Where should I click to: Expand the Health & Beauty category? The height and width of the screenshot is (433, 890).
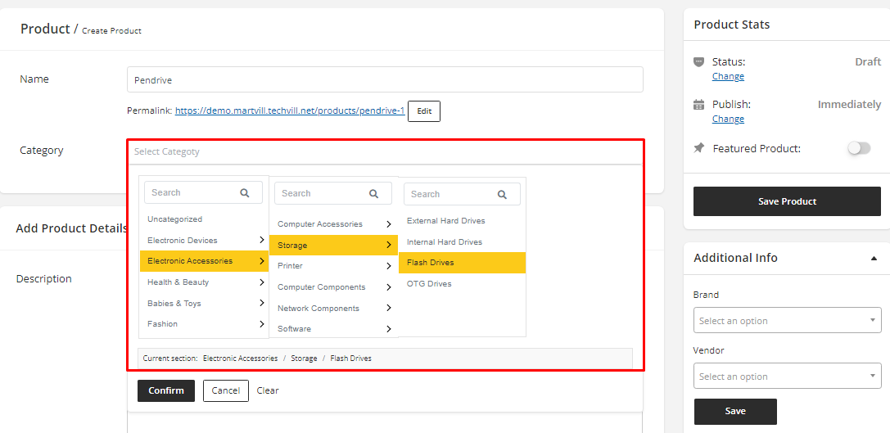click(x=261, y=282)
